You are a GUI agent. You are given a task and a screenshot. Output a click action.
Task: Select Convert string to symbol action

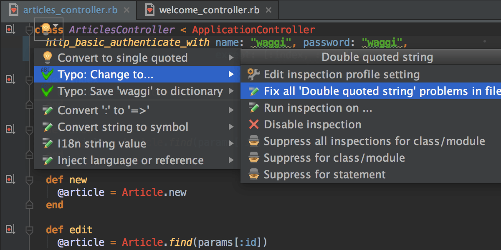(123, 127)
